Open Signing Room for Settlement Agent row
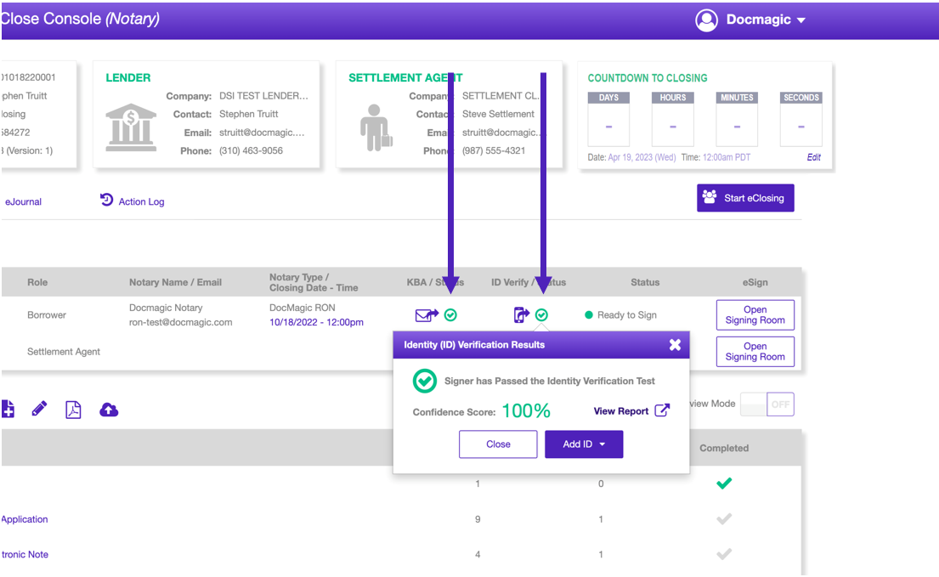Image resolution: width=939 pixels, height=577 pixels. coord(755,351)
